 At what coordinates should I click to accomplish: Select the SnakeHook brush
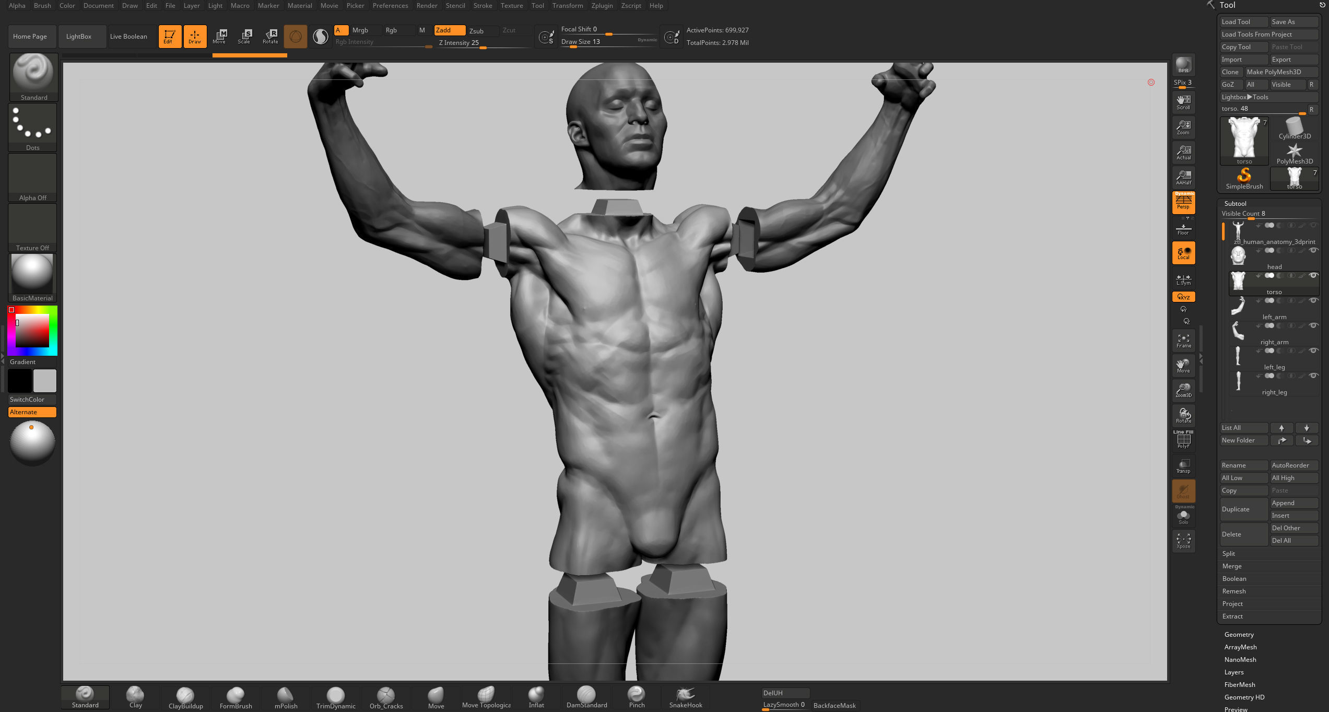tap(686, 697)
